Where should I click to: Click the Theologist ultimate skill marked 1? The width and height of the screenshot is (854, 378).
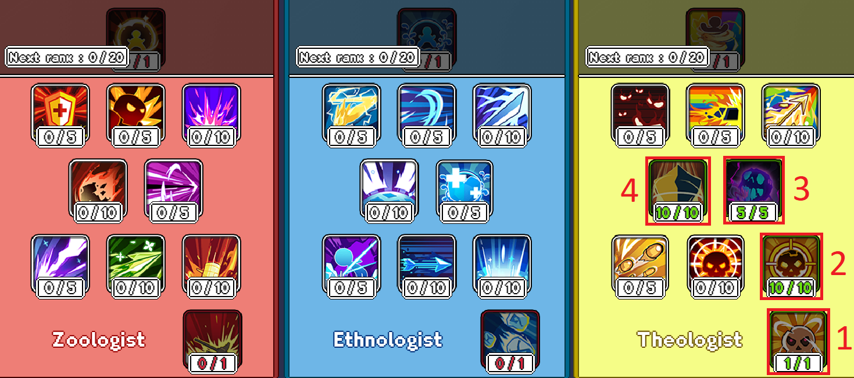tap(799, 341)
